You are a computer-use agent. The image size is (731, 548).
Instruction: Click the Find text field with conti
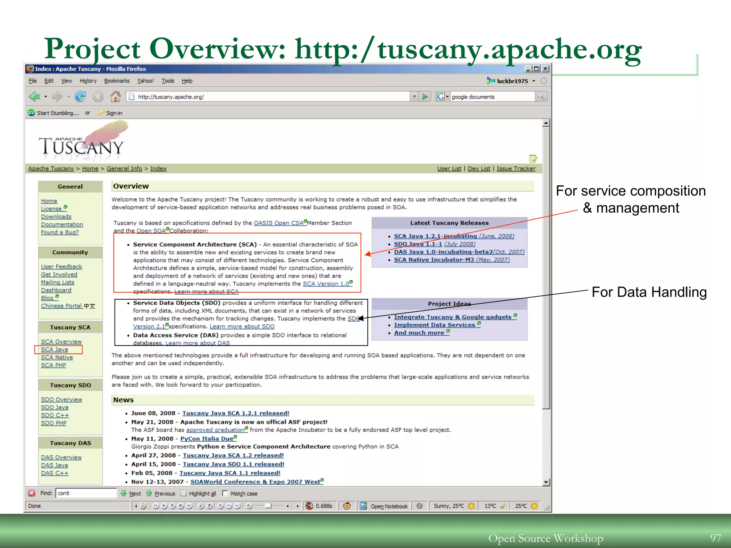[86, 493]
